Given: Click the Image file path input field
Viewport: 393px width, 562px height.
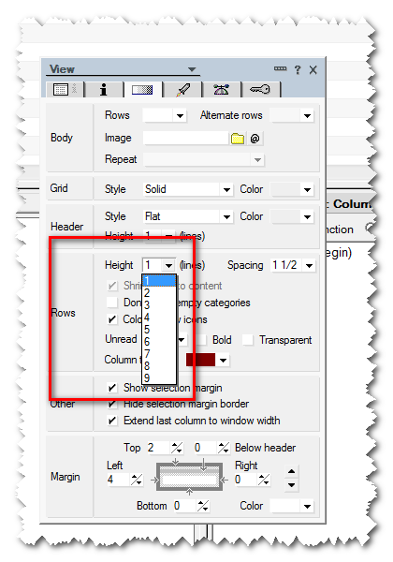Looking at the screenshot, I should [186, 139].
